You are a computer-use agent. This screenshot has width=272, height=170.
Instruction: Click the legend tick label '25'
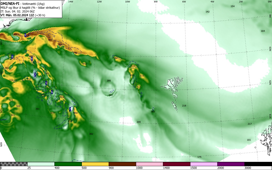29,168
